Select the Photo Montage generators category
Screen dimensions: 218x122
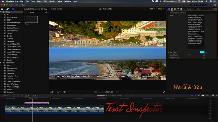point(13,87)
